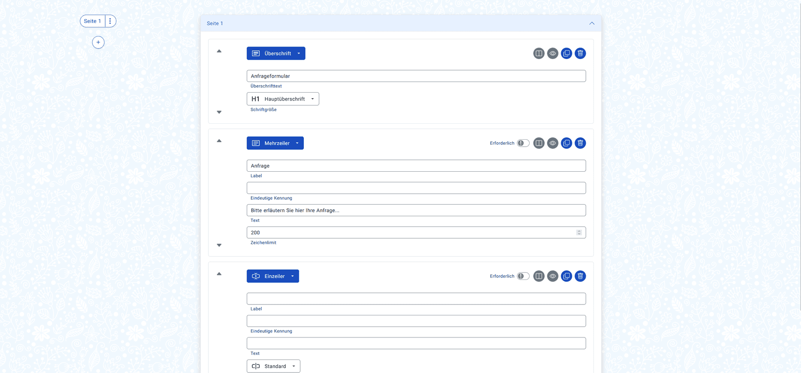Add a new page with plus button
Image resolution: width=801 pixels, height=373 pixels.
pos(98,43)
